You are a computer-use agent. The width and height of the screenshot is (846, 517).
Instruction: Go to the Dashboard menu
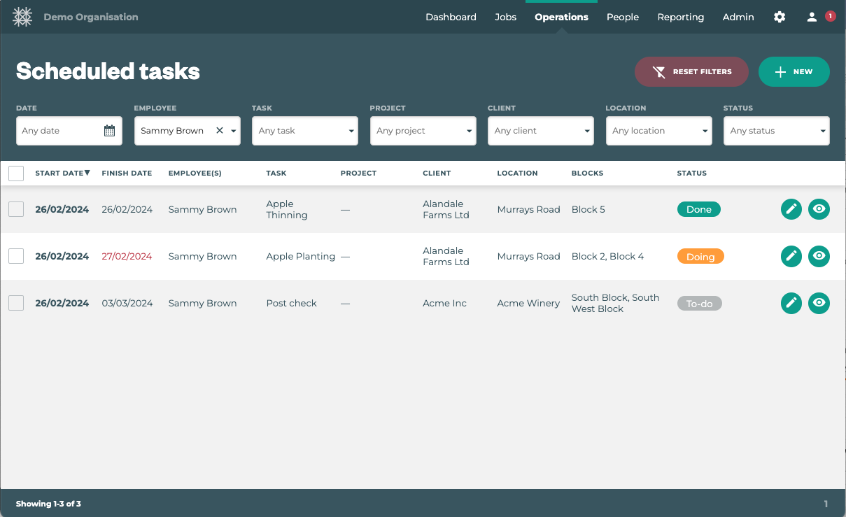coord(451,17)
